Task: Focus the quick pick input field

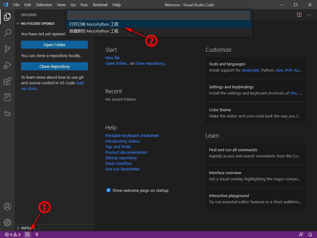Action: click(159, 15)
